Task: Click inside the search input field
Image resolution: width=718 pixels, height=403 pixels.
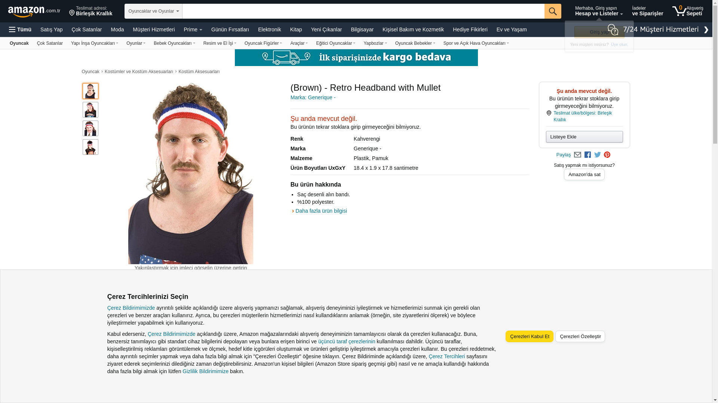Action: pos(363,11)
